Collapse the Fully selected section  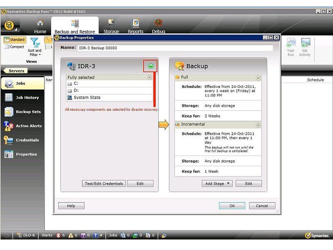[x=149, y=77]
